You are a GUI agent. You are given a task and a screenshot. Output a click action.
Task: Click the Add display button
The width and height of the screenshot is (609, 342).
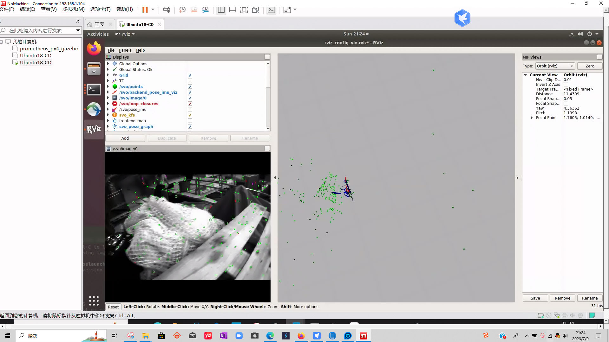coord(125,138)
